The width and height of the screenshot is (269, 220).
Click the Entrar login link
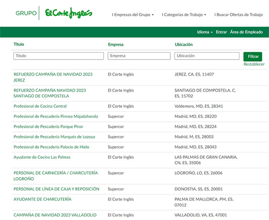pyautogui.click(x=221, y=32)
